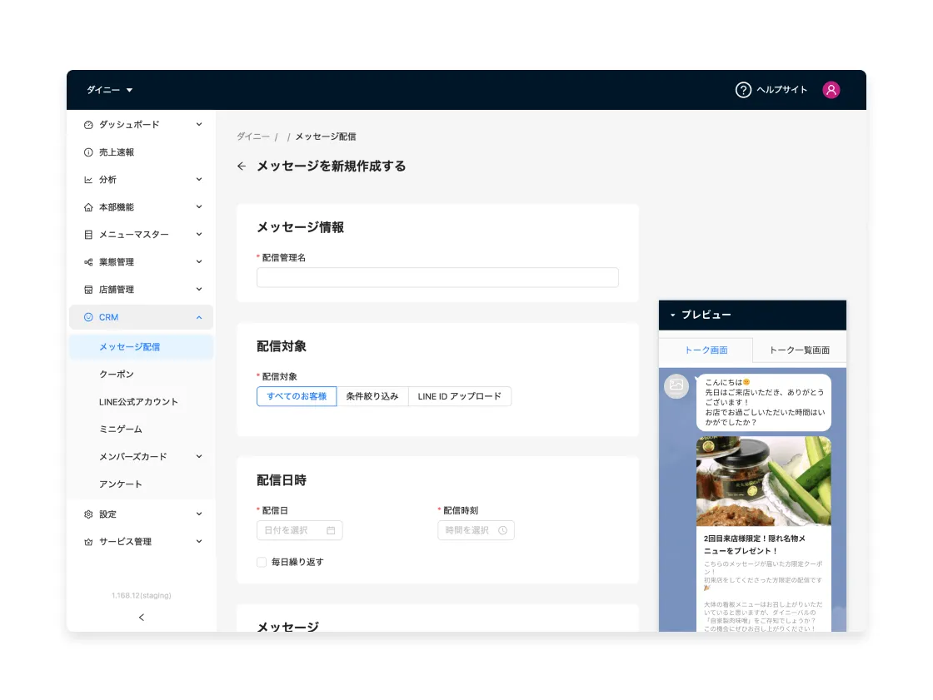Open the 店舗管理 store management icon
The image size is (933, 700).
(x=89, y=289)
